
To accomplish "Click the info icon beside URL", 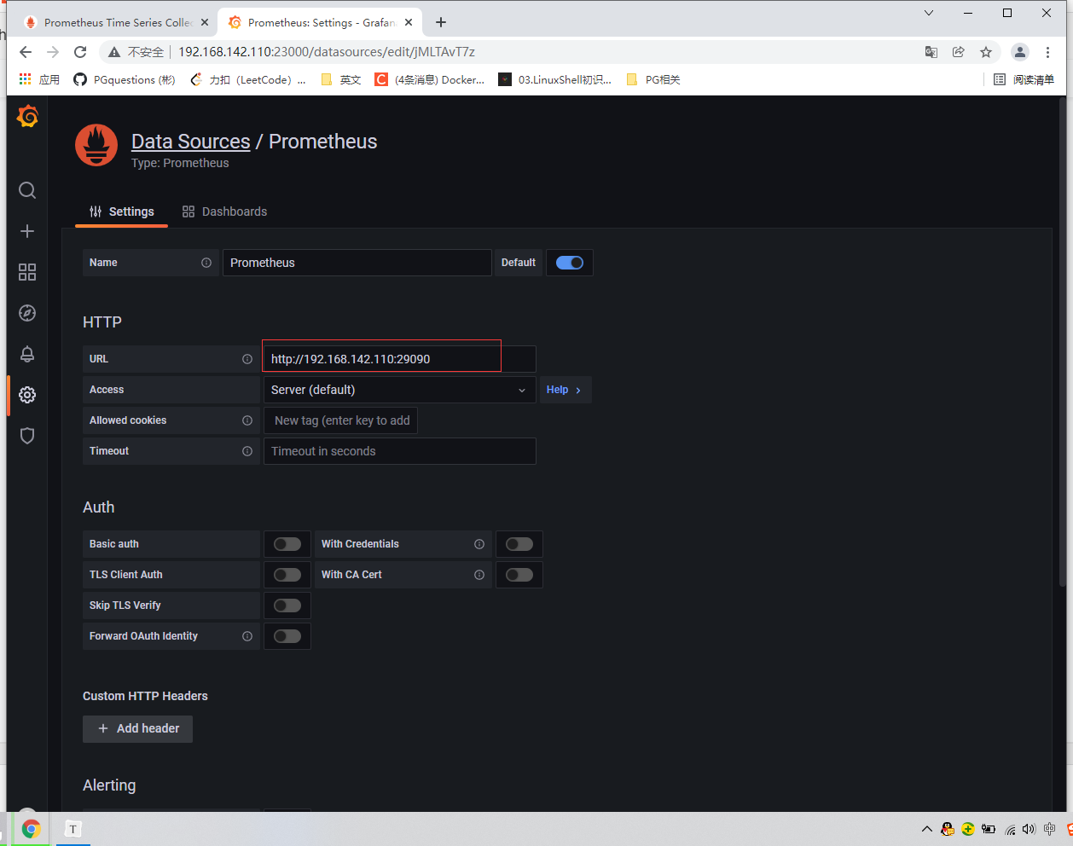I will click(247, 359).
